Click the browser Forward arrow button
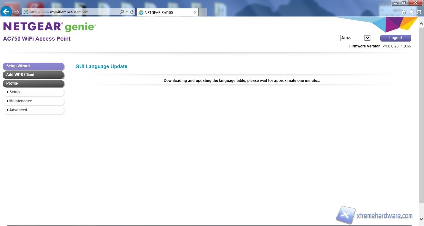The image size is (424, 226). pyautogui.click(x=17, y=12)
